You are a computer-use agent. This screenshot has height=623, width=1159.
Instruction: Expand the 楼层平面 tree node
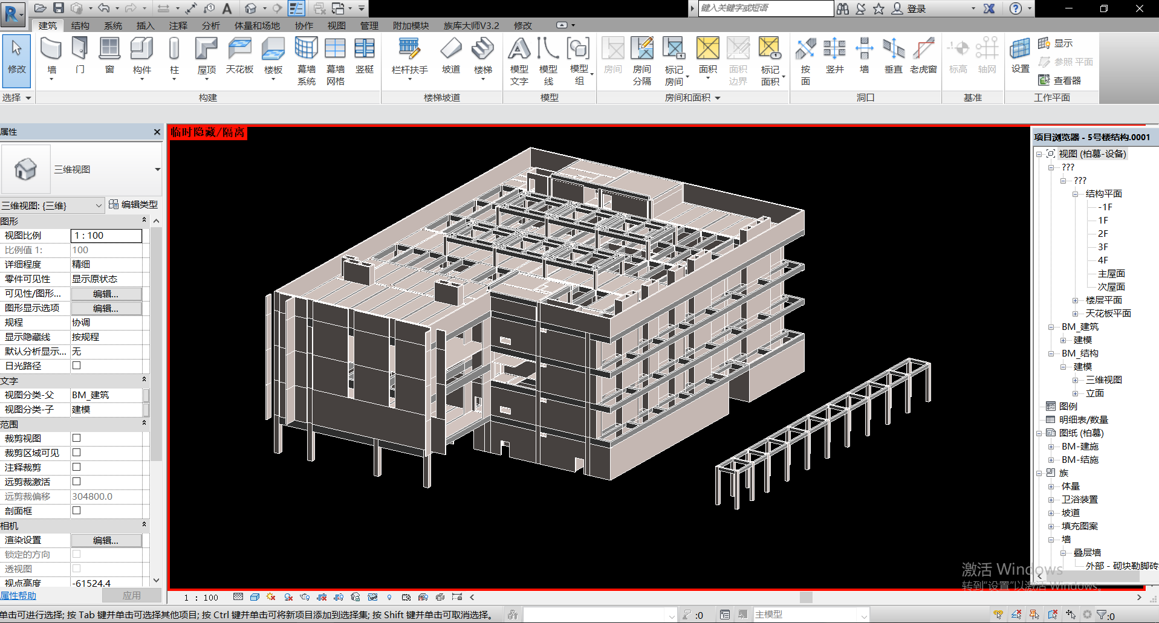point(1075,300)
